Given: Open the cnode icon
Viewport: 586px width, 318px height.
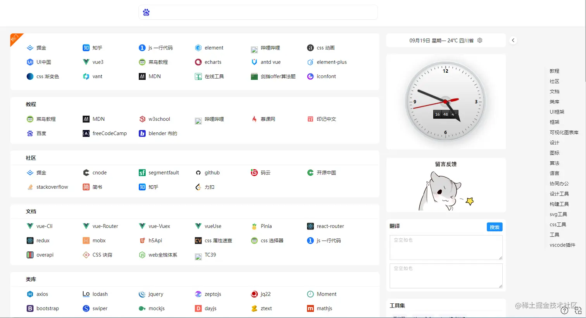Looking at the screenshot, I should pos(86,173).
